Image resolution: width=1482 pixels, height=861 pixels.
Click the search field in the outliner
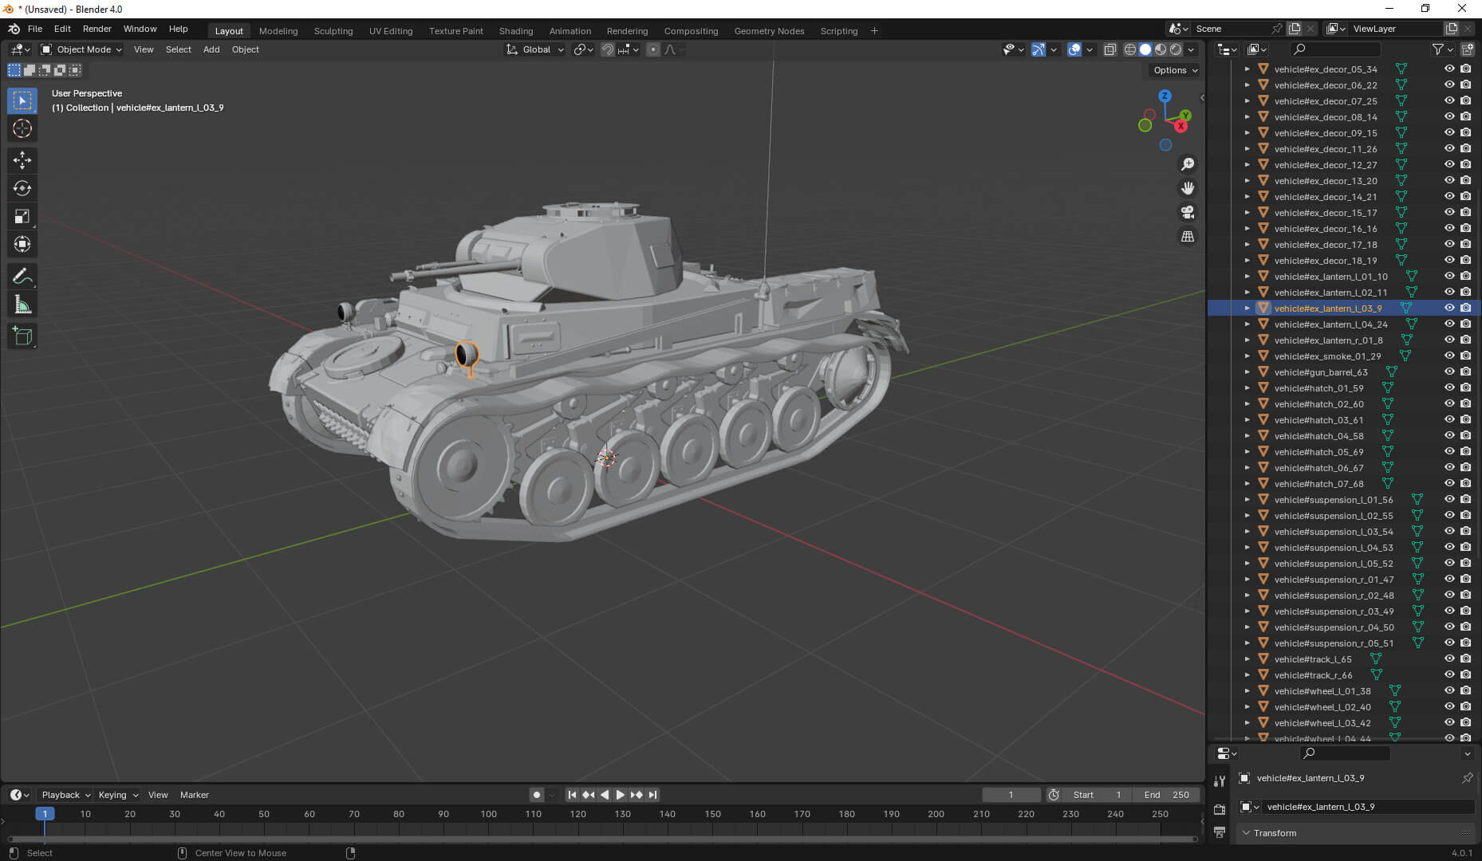tap(1336, 49)
